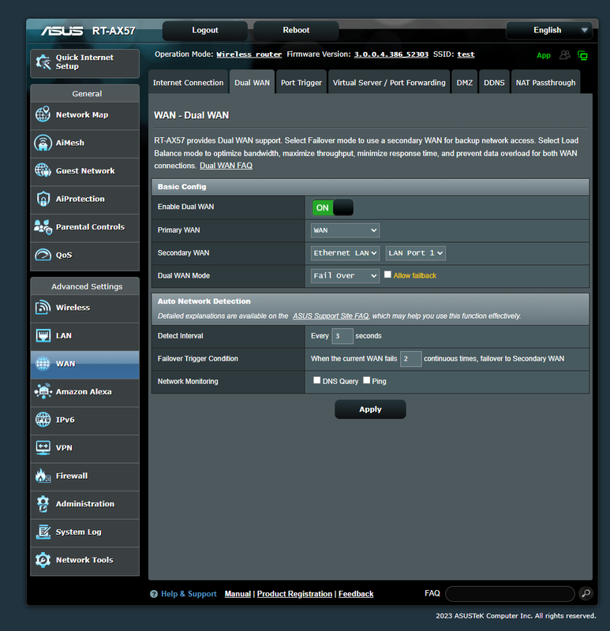The height and width of the screenshot is (631, 610).
Task: Open QoS gauge icon
Action: [x=43, y=255]
